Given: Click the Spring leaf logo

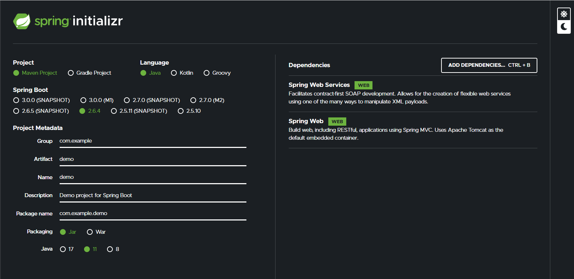Looking at the screenshot, I should [22, 21].
